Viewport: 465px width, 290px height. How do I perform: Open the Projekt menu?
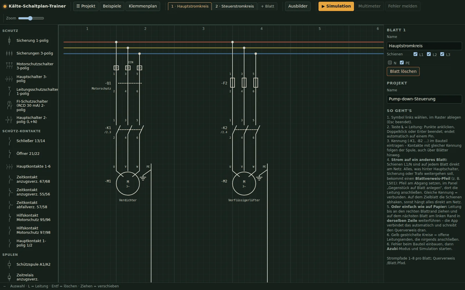click(86, 6)
